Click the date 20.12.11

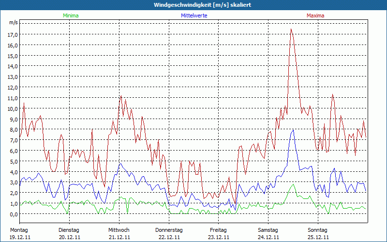tap(70, 237)
